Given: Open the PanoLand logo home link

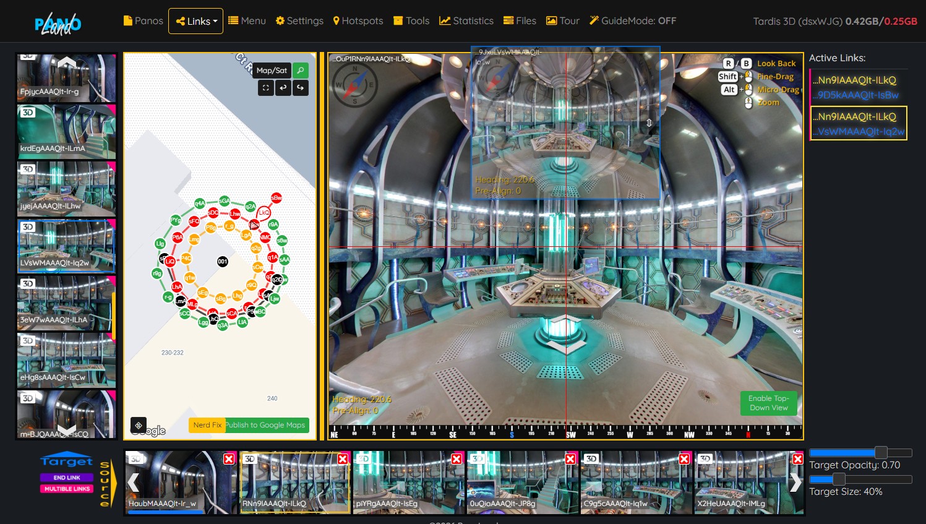Looking at the screenshot, I should pyautogui.click(x=58, y=24).
